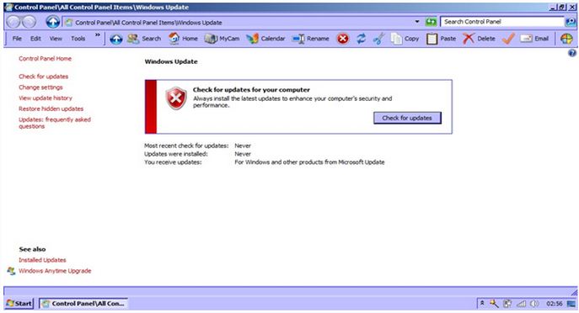Open the address bar dropdown arrow
Image resolution: width=579 pixels, height=313 pixels.
417,22
